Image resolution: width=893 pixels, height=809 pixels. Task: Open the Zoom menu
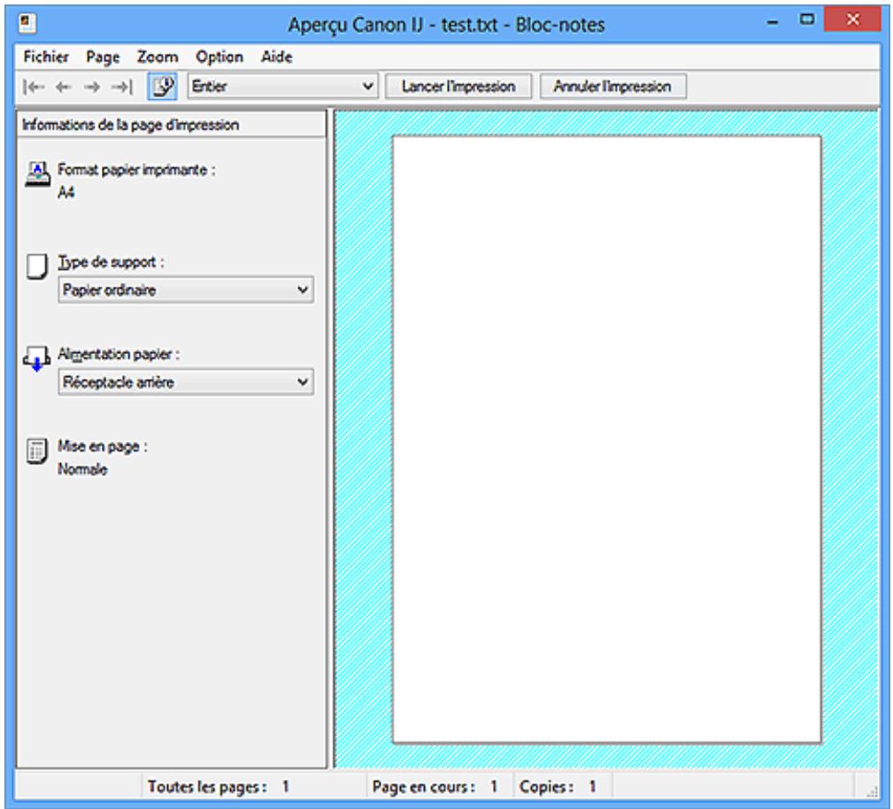coord(158,57)
